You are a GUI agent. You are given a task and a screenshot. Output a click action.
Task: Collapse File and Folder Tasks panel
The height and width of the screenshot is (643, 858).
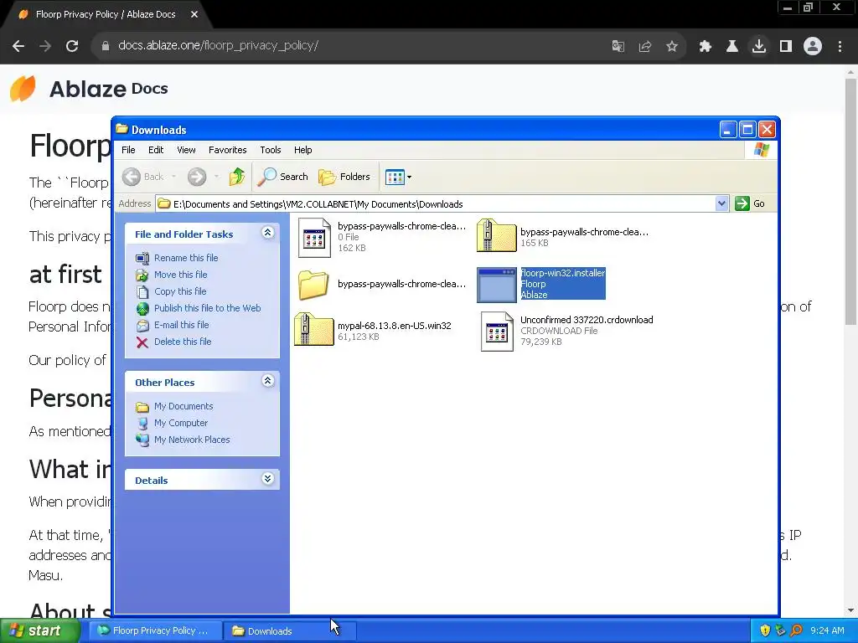click(267, 233)
